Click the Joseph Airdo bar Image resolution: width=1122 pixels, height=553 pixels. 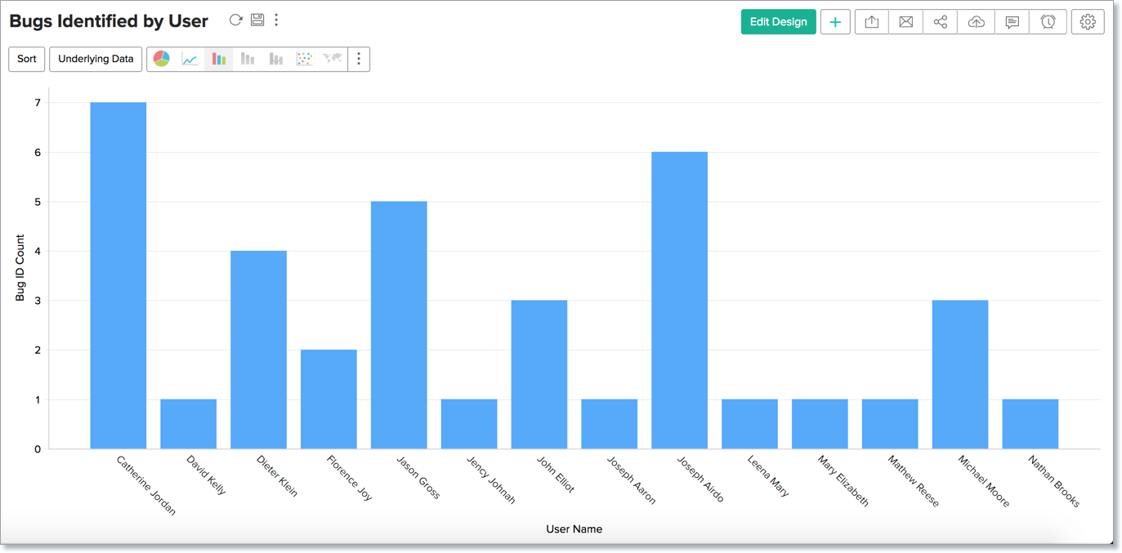tap(680, 300)
